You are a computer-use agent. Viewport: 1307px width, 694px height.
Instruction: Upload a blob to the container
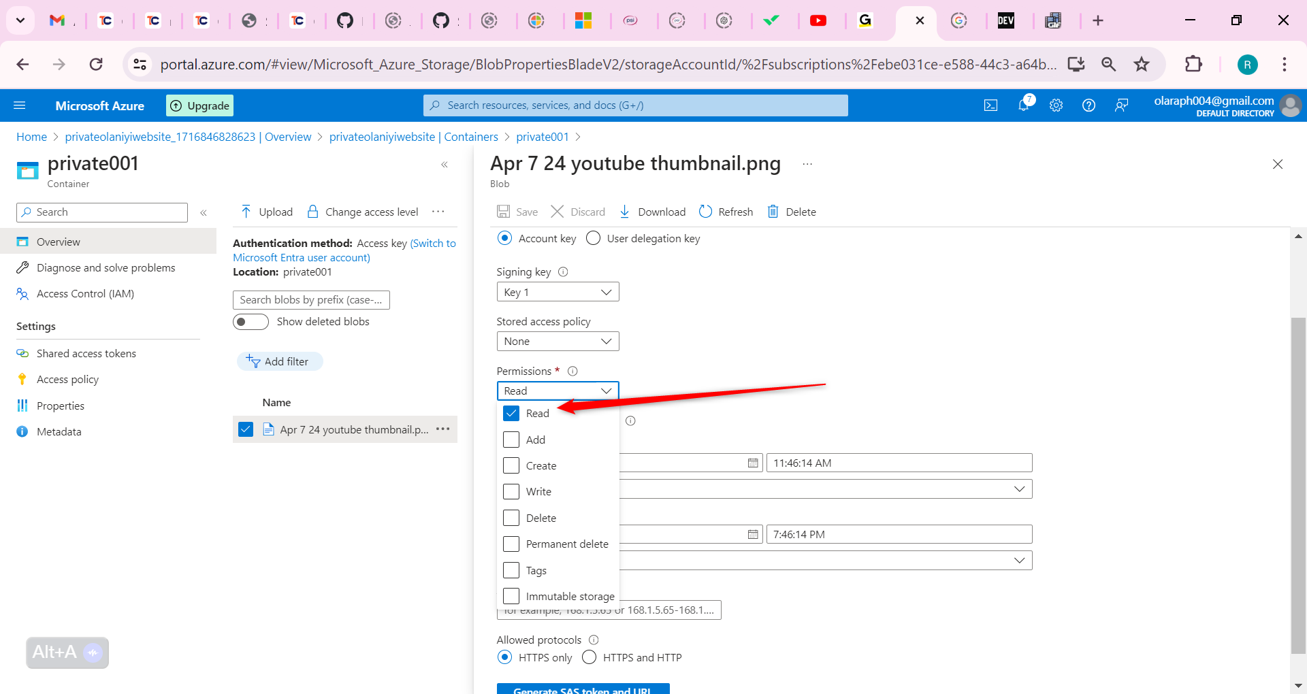[x=267, y=212]
